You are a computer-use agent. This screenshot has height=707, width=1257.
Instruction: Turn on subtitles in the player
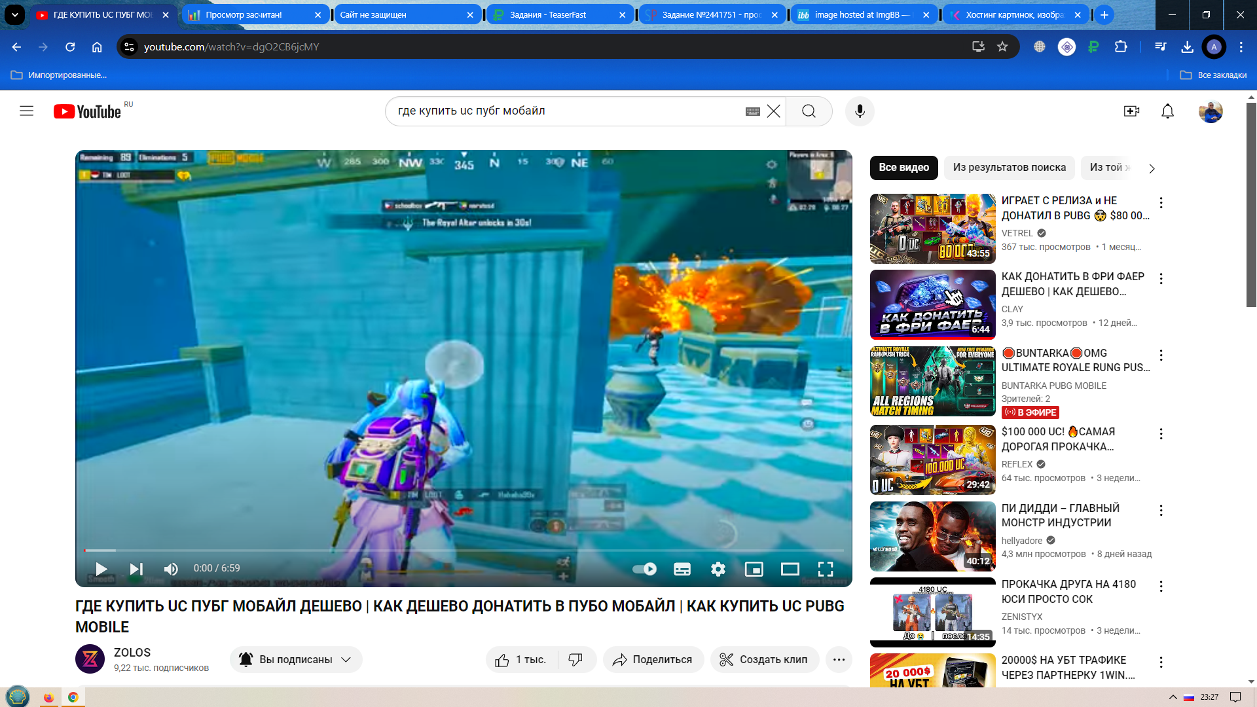682,569
